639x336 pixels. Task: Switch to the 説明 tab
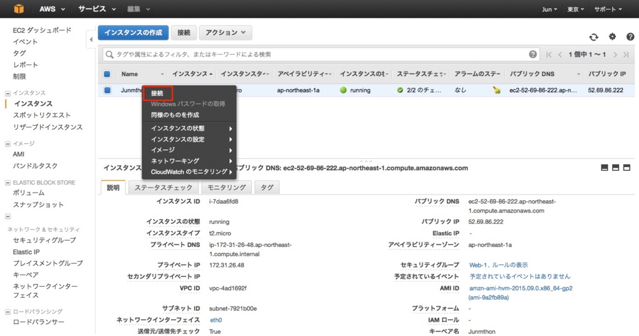point(114,188)
